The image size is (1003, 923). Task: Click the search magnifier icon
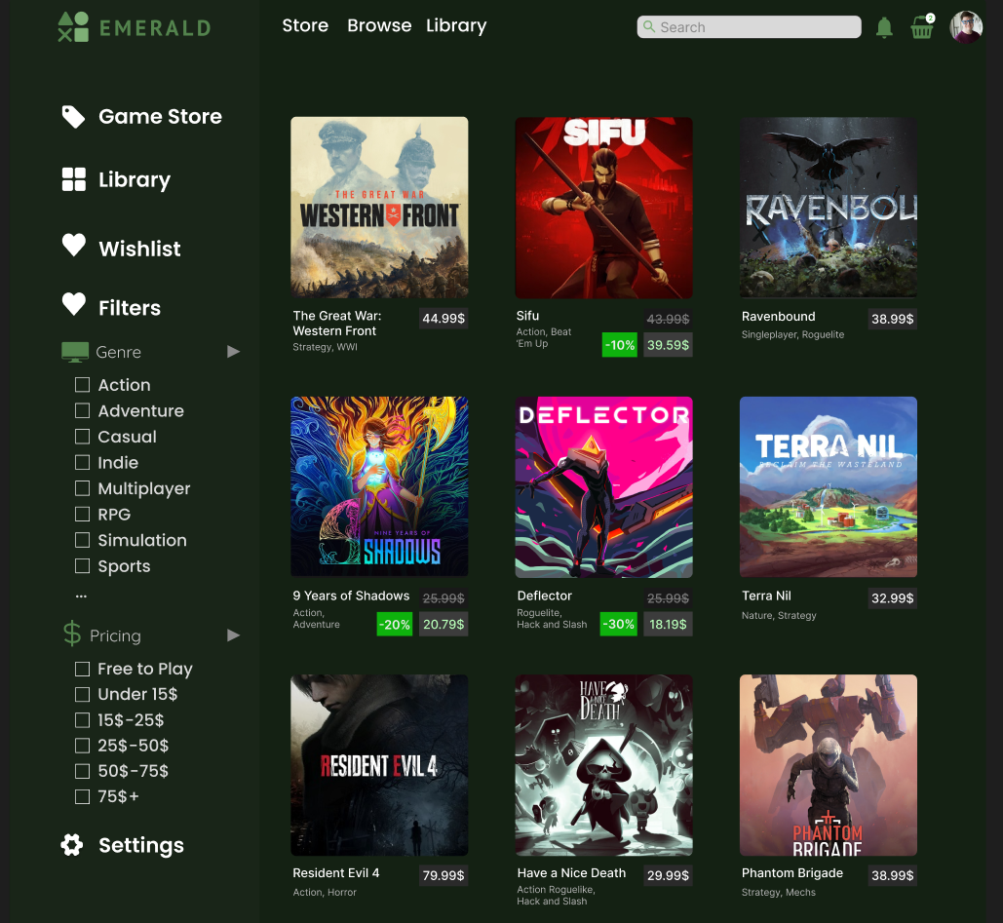tap(648, 27)
